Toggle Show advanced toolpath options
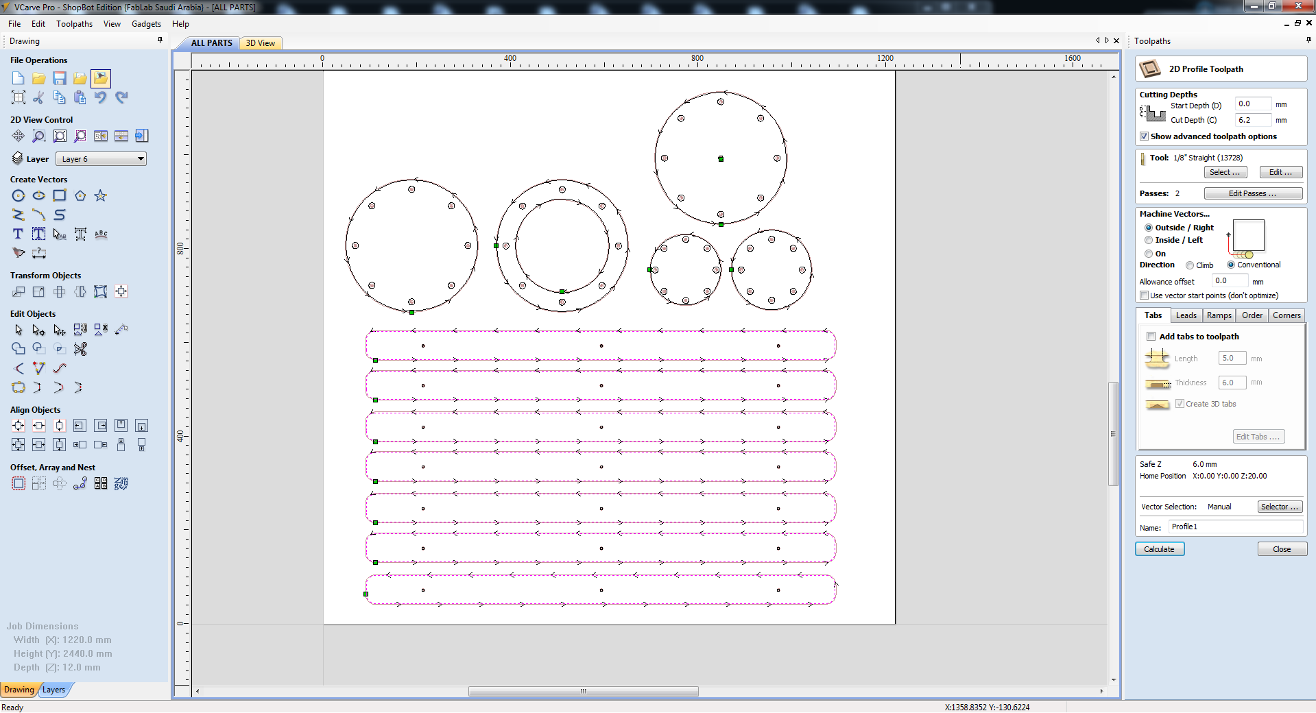Image resolution: width=1316 pixels, height=713 pixels. click(x=1144, y=136)
